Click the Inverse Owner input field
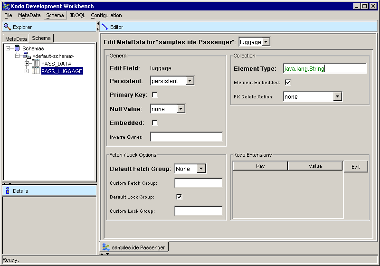Image resolution: width=380 pixels, height=266 pixels. (x=186, y=137)
